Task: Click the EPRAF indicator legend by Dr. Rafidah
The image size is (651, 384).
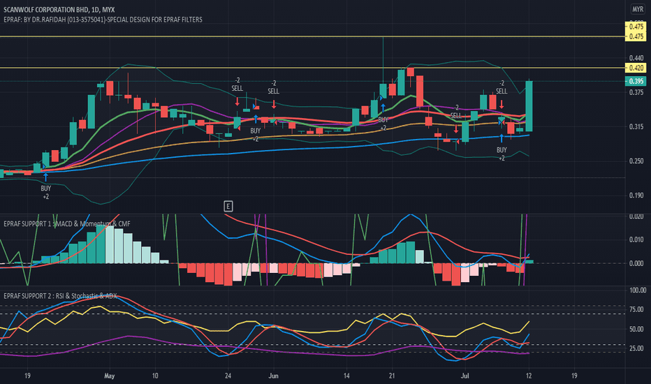Action: pos(103,20)
